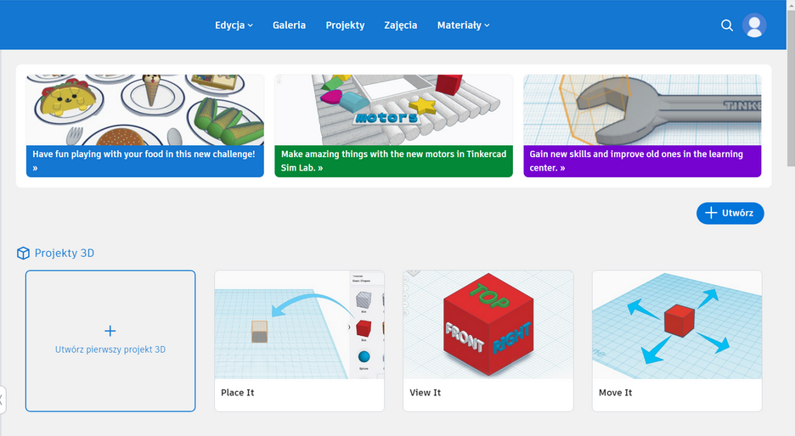Click the motors conveyor banner image
This screenshot has height=436, width=795.
point(393,110)
